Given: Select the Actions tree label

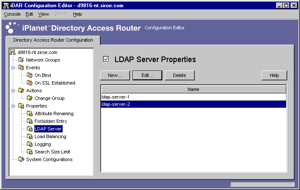Looking at the screenshot, I should 34,91.
